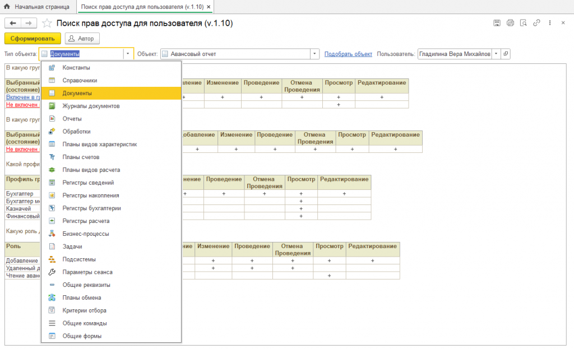The height and width of the screenshot is (349, 574).
Task: Open the Подобрать объект link
Action: point(348,54)
